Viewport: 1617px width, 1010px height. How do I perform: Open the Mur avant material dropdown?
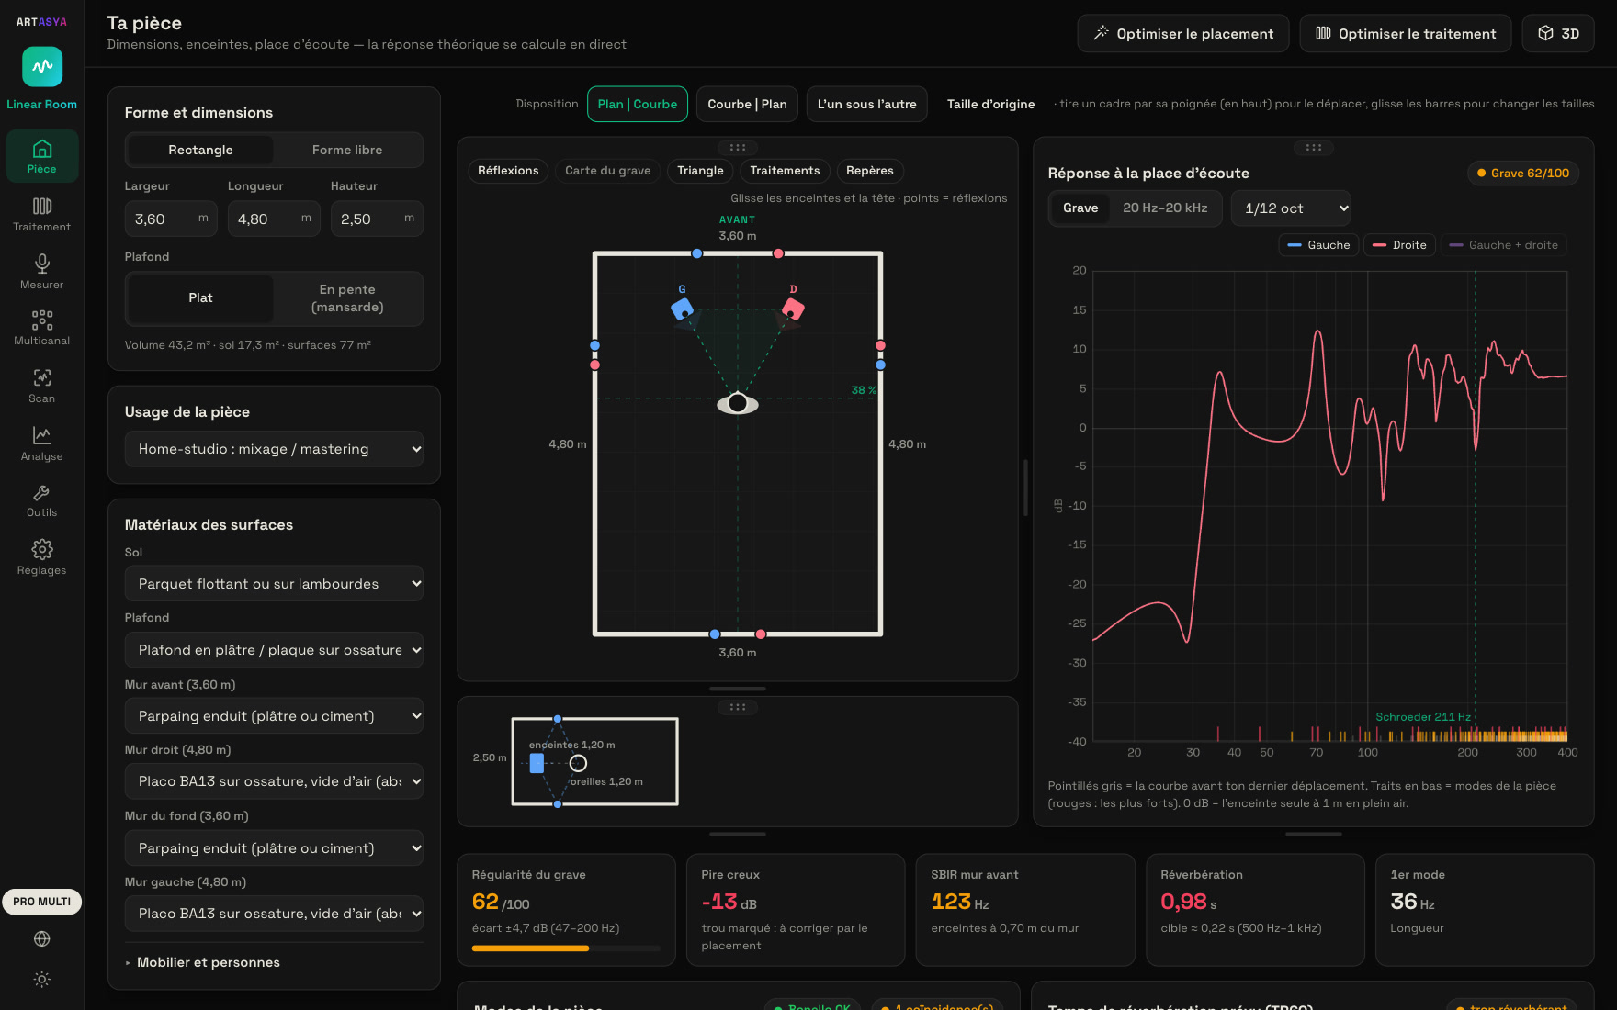[x=274, y=716]
